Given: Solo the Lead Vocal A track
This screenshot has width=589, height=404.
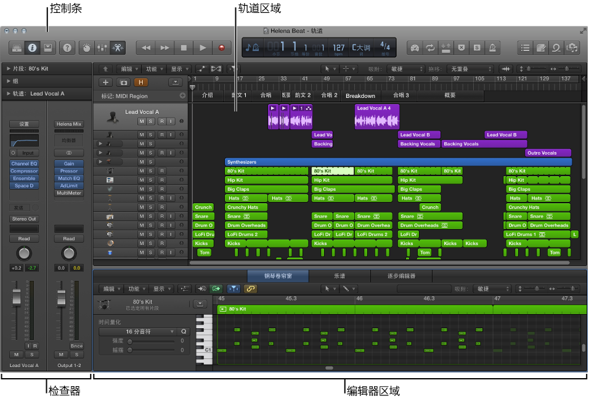Looking at the screenshot, I should [x=150, y=121].
